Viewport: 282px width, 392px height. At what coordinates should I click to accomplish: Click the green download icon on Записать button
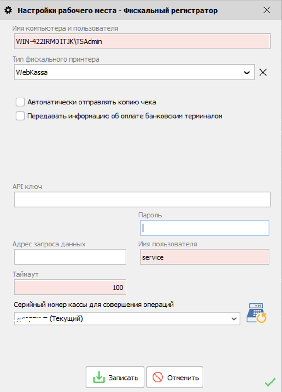point(98,377)
